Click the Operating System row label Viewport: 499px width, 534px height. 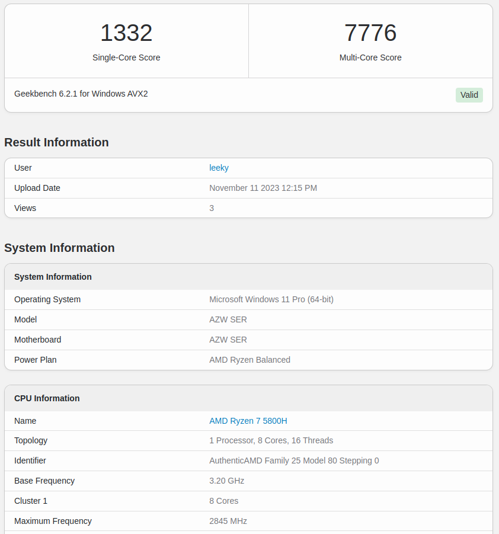pyautogui.click(x=47, y=299)
